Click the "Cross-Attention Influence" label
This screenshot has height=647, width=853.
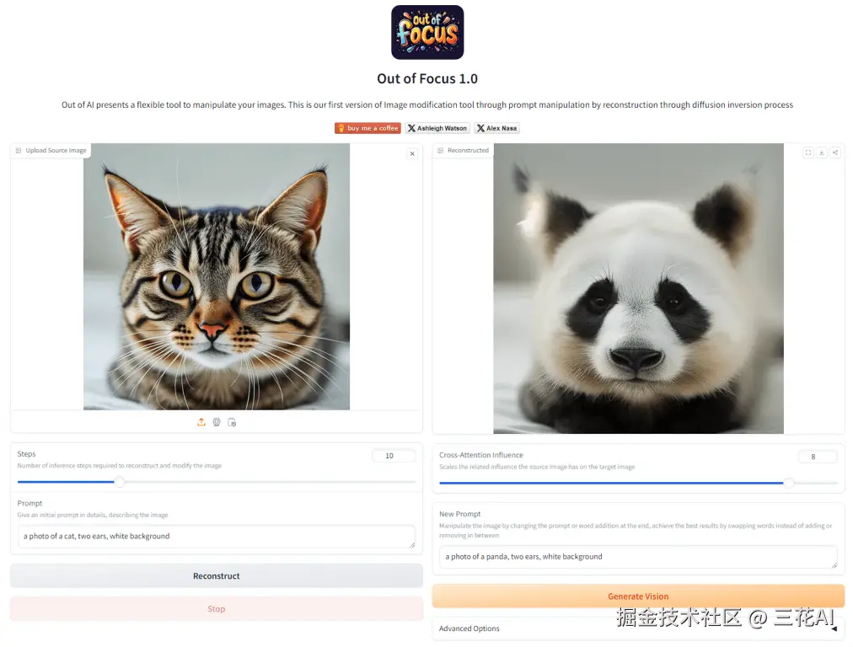click(x=481, y=455)
